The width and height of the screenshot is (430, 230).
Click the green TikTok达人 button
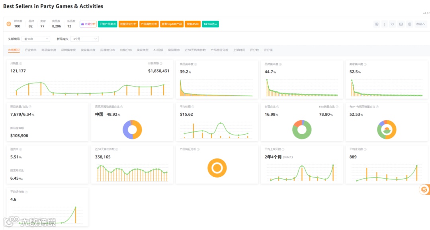coord(210,24)
